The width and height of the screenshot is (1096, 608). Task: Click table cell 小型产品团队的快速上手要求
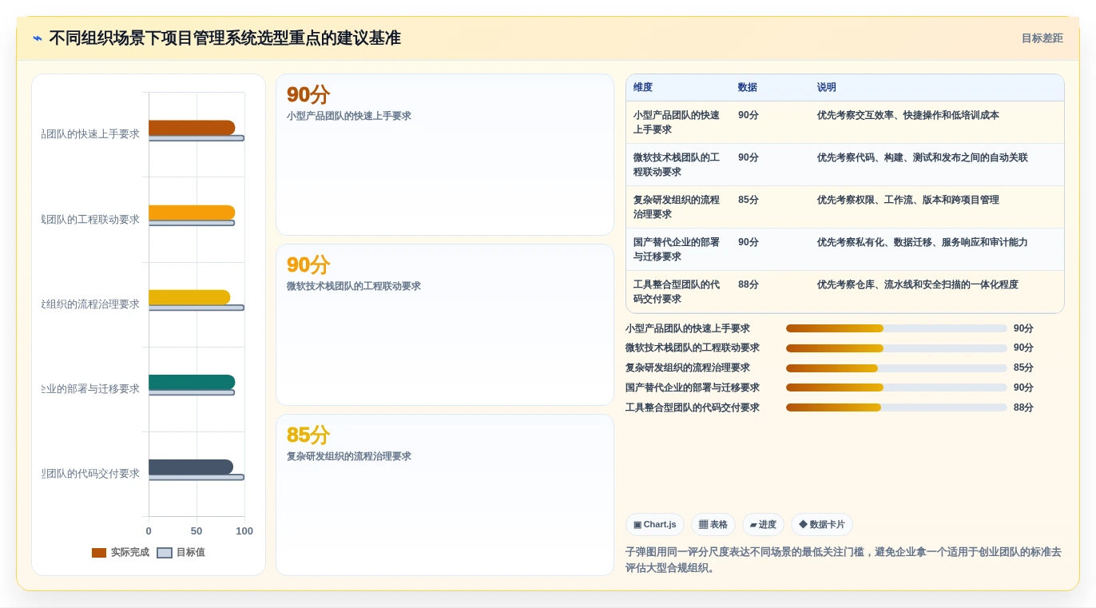677,122
